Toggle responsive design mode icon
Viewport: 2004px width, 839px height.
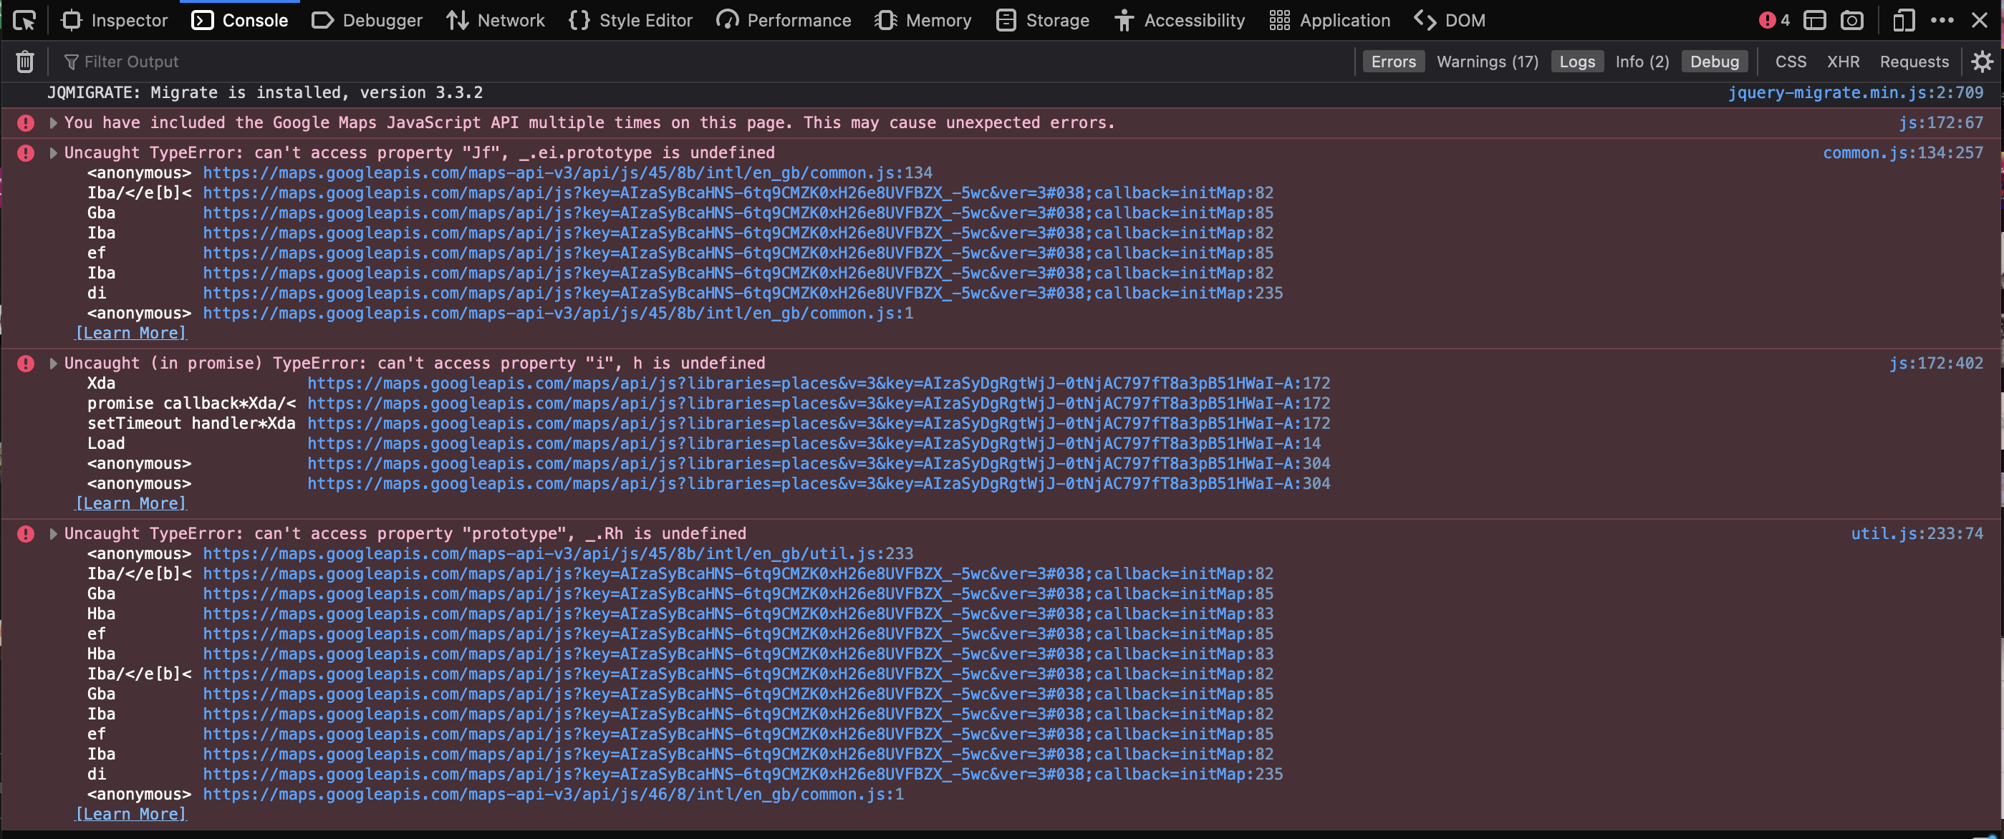pos(1903,20)
